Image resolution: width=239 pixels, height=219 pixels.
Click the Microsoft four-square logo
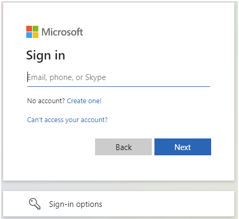(x=32, y=32)
